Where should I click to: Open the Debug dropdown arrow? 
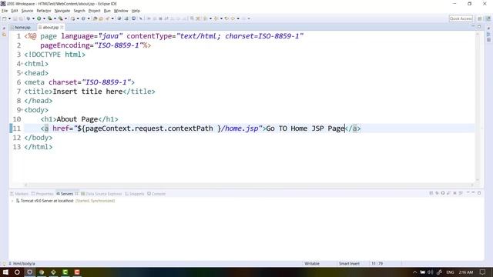click(33, 18)
